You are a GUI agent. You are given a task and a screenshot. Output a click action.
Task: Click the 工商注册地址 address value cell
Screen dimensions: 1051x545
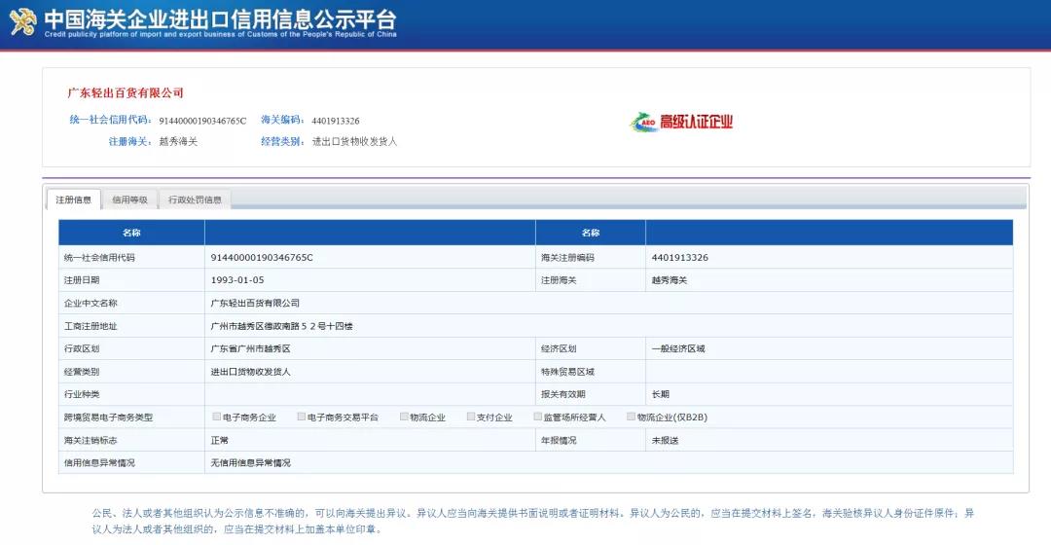pyautogui.click(x=281, y=326)
